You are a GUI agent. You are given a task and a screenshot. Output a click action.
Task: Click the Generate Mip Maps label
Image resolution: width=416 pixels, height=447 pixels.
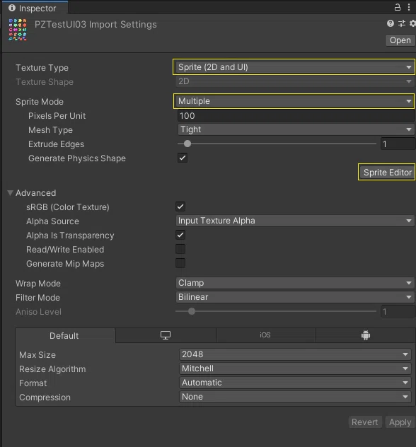pos(65,264)
